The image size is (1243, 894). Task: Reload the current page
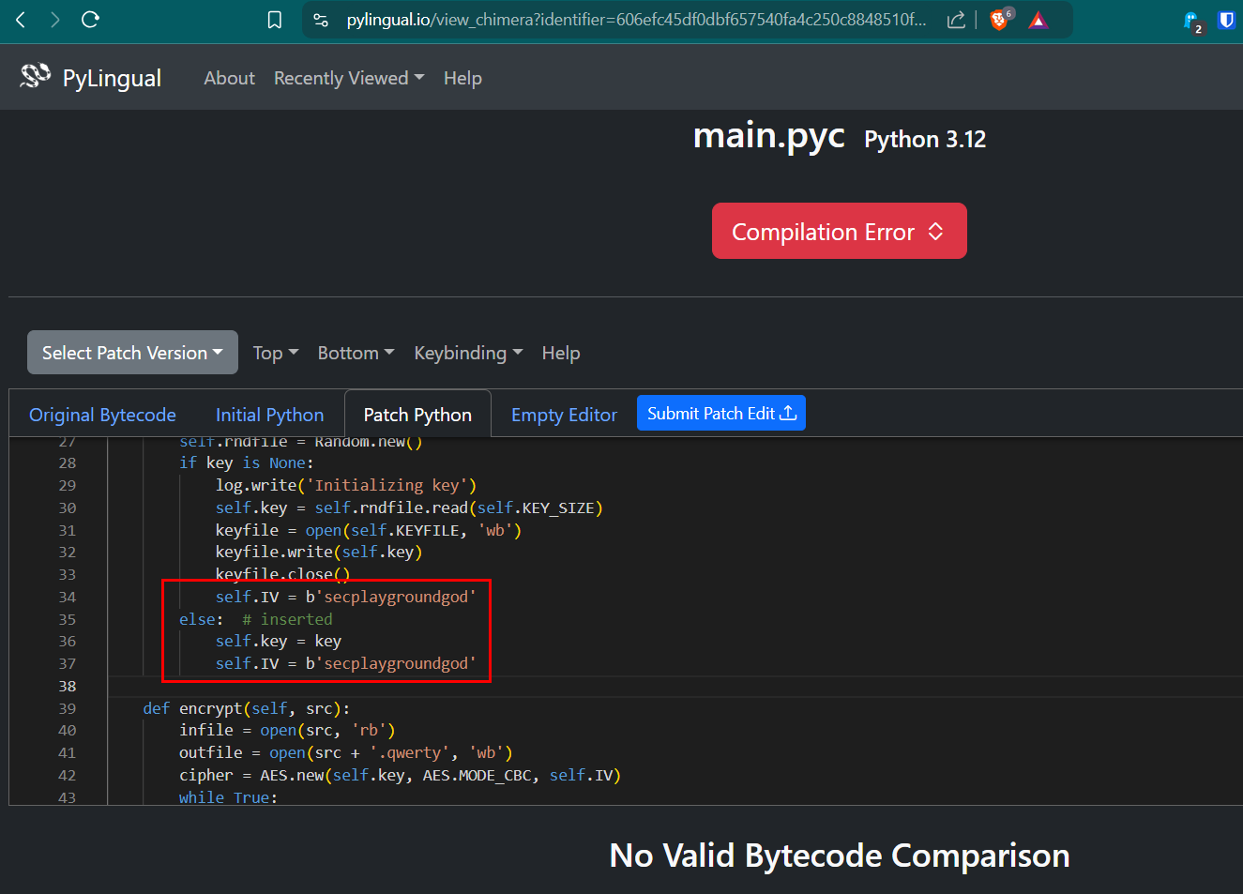(90, 20)
